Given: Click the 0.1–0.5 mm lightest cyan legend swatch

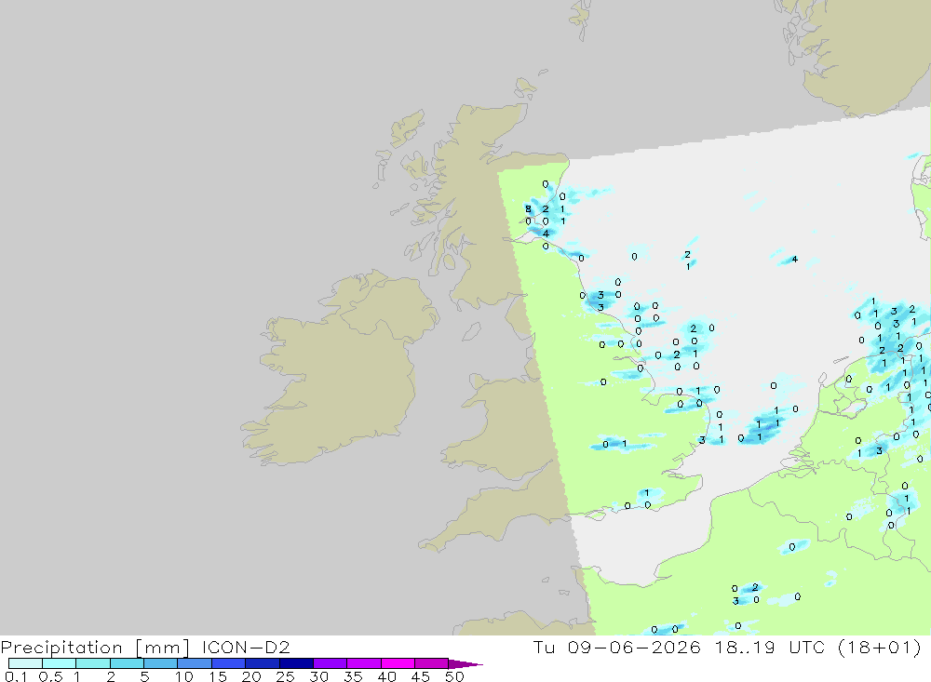Looking at the screenshot, I should coord(25,663).
